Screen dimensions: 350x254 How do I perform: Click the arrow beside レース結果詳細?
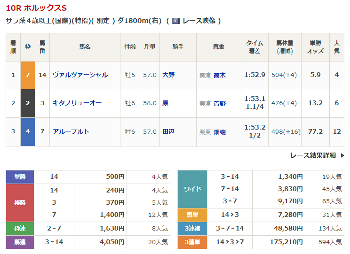342,155
